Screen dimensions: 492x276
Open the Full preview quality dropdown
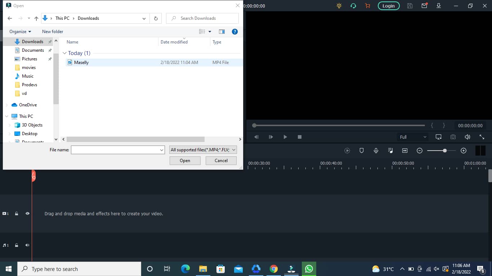(x=413, y=137)
